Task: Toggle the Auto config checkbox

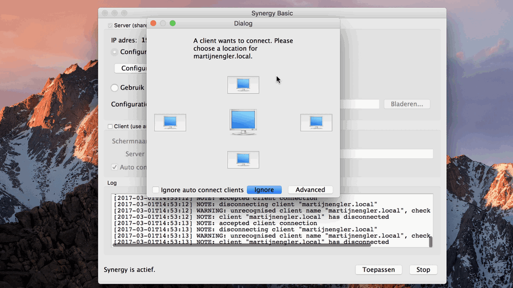Action: coord(114,167)
